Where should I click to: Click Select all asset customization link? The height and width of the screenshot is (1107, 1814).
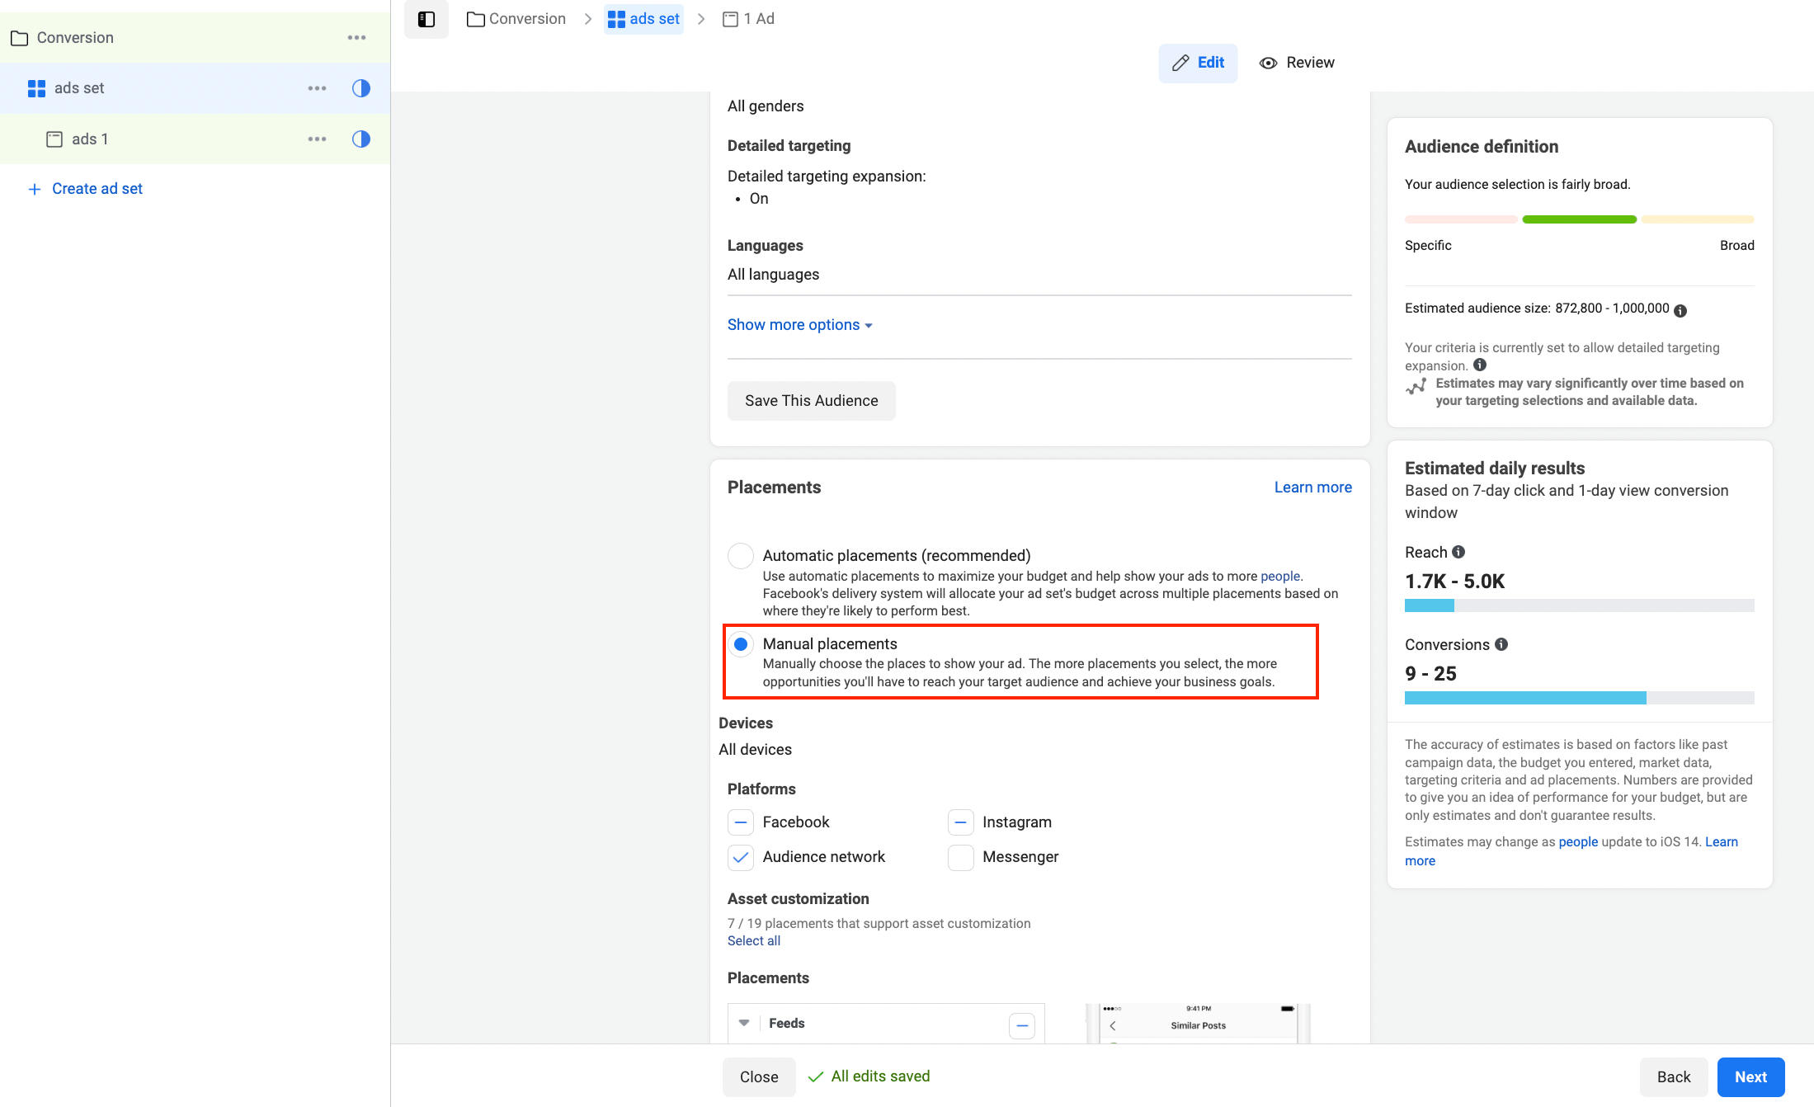(x=753, y=941)
